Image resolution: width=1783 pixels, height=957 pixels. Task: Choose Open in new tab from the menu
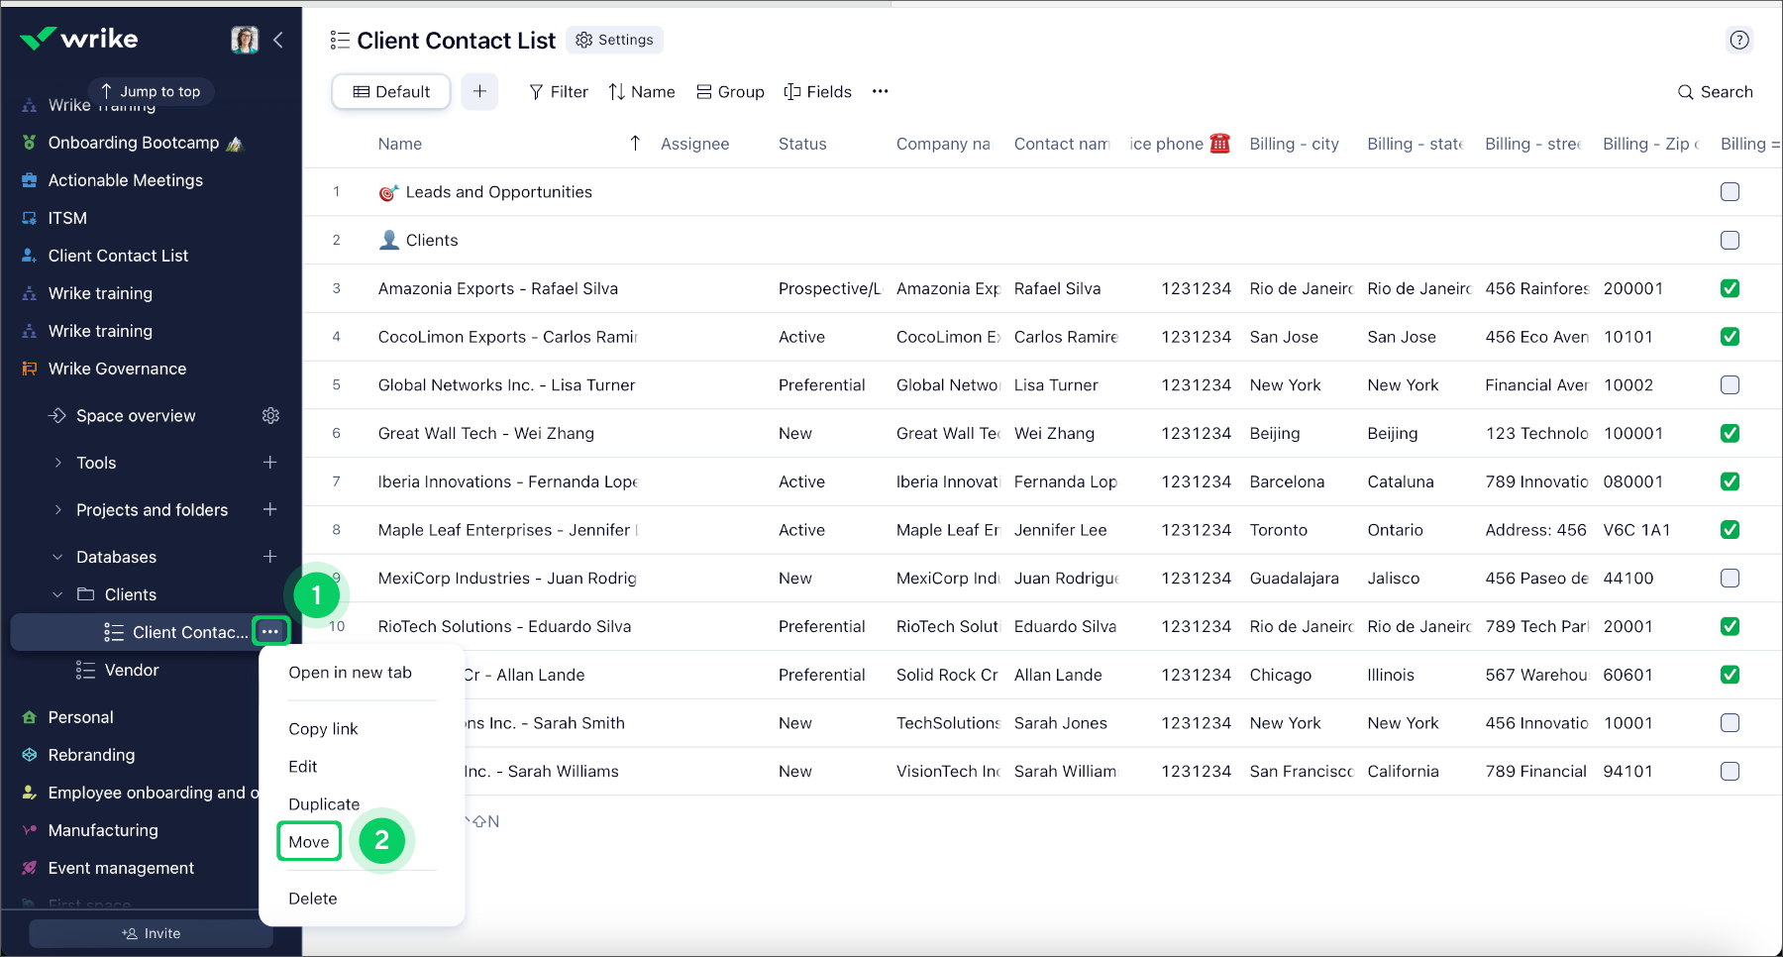click(x=350, y=672)
